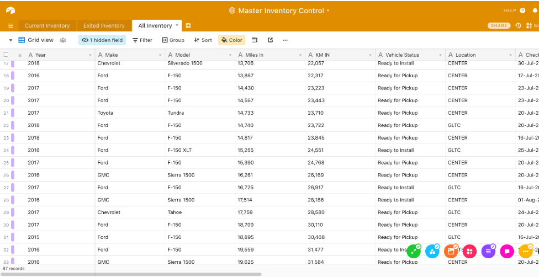Click the Silverado 1500 model cell
The height and width of the screenshot is (277, 539).
(200, 63)
